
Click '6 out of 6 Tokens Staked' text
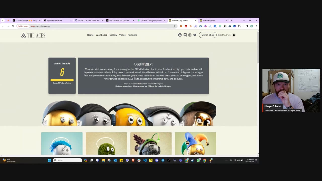[x=62, y=83]
